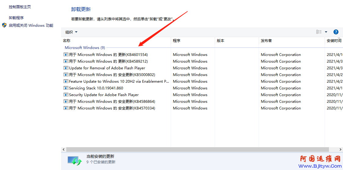Image resolution: width=343 pixels, height=170 pixels.
Task: Sort by the 发布者 column header
Action: click(266, 41)
